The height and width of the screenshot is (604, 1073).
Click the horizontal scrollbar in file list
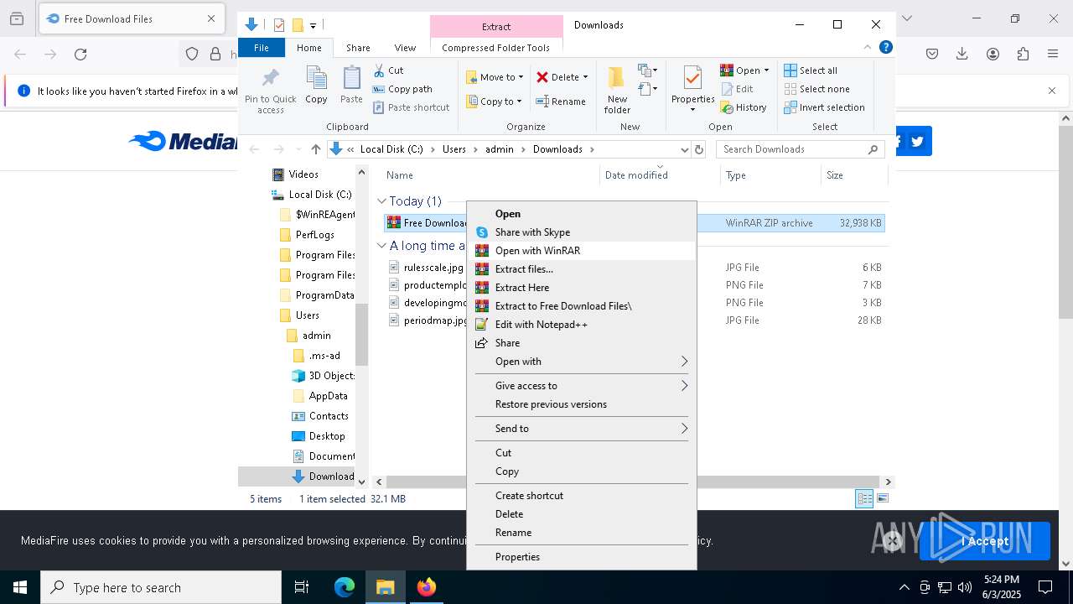tap(634, 482)
